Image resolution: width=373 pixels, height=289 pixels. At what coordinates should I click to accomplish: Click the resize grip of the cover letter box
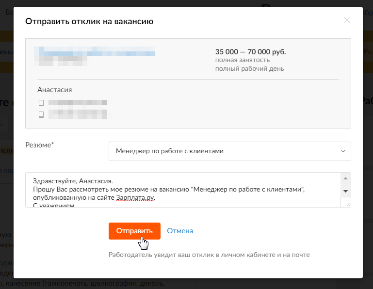348,204
